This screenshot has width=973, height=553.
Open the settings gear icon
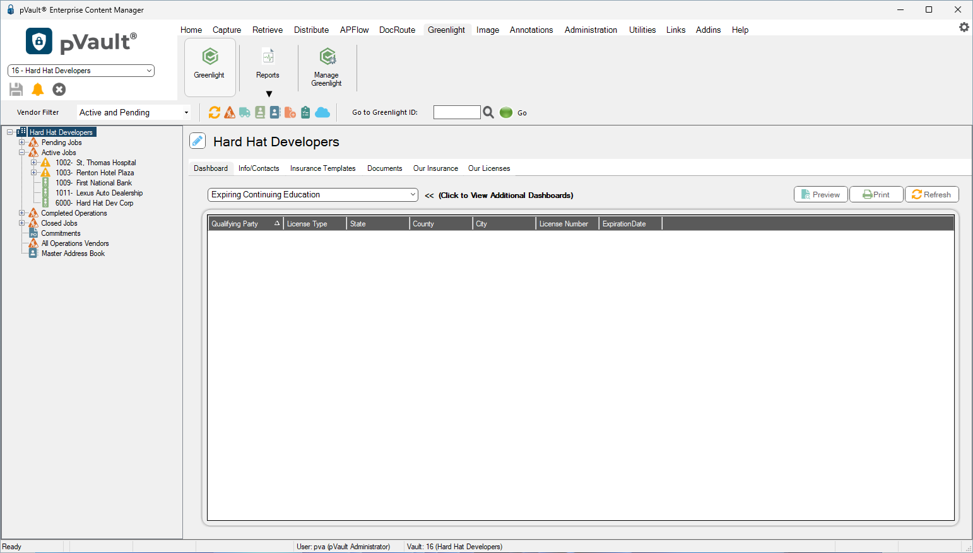[x=964, y=27]
